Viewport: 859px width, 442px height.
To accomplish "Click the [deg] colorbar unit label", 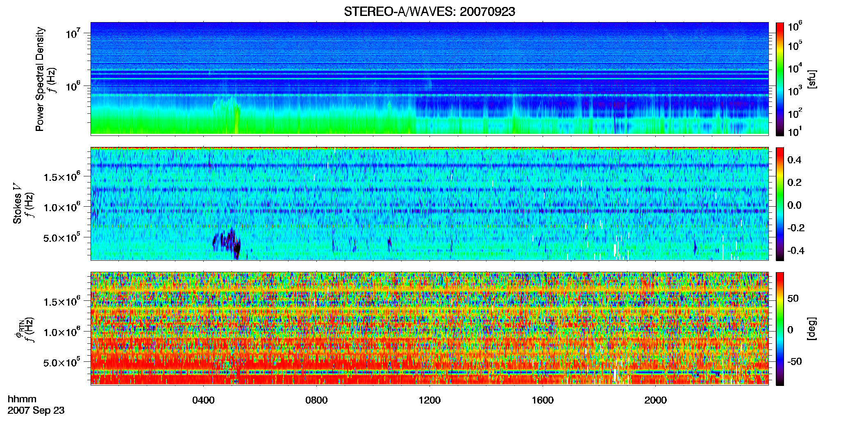I will [x=811, y=329].
